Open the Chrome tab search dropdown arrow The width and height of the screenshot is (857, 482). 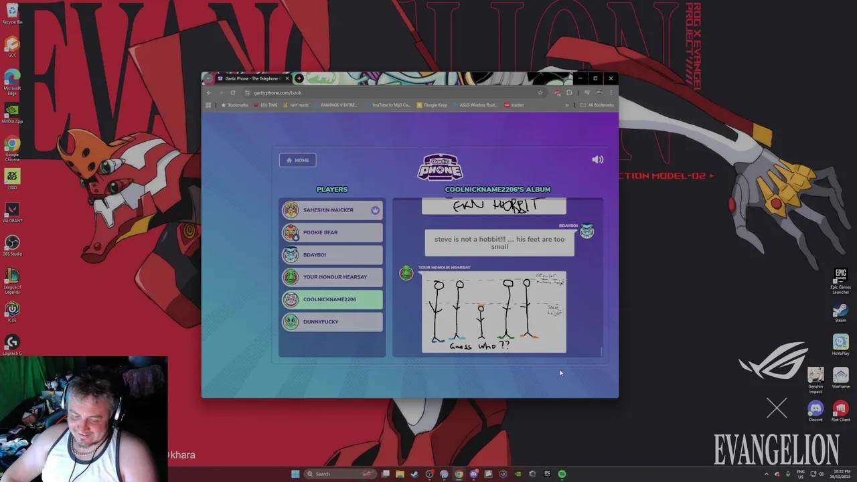[x=208, y=78]
